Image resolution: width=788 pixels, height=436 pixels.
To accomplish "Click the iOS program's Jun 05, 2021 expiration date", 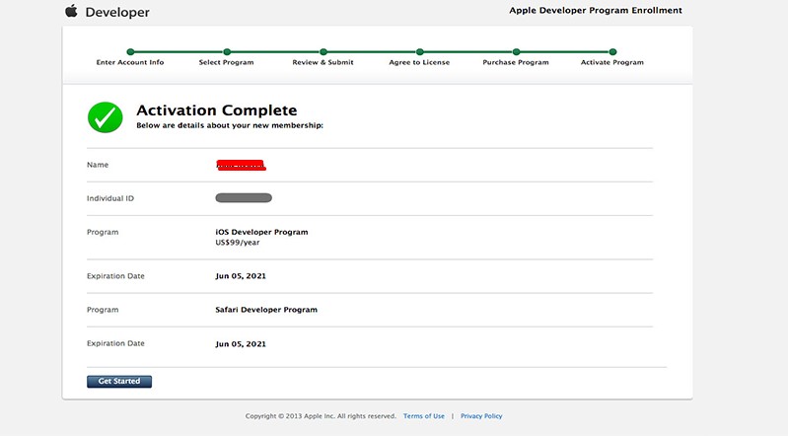I will pos(241,276).
